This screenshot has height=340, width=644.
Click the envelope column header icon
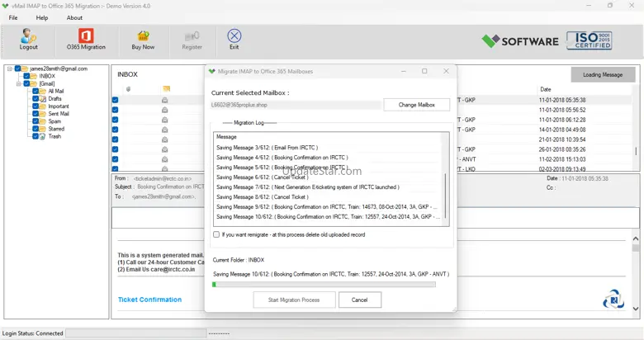(x=166, y=88)
